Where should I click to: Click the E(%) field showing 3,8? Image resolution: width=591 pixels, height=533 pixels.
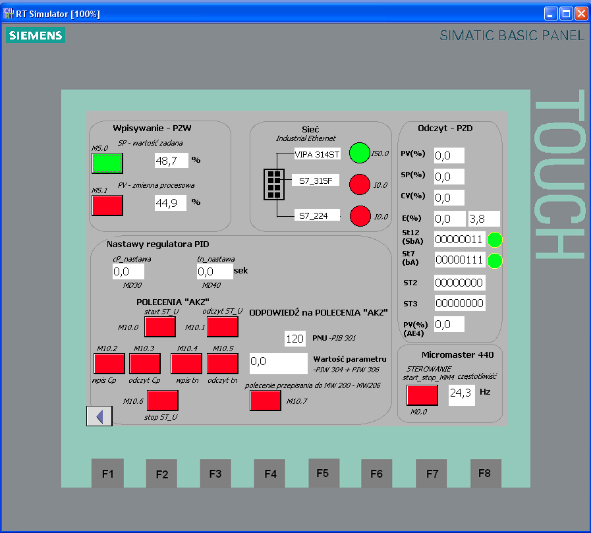(484, 219)
